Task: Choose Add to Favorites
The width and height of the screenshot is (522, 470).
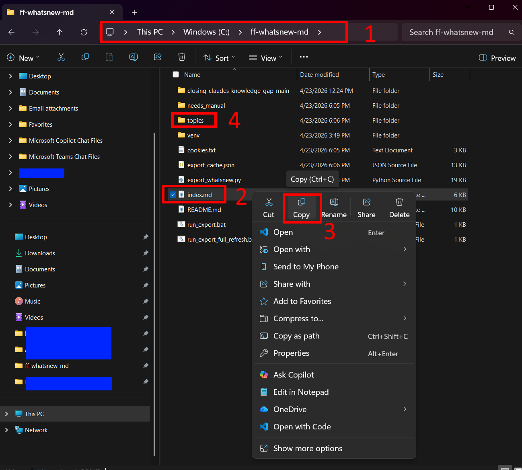Action: click(334, 301)
